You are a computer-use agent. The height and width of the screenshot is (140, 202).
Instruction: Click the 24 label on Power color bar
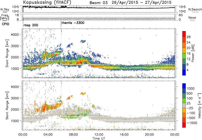click(x=188, y=42)
